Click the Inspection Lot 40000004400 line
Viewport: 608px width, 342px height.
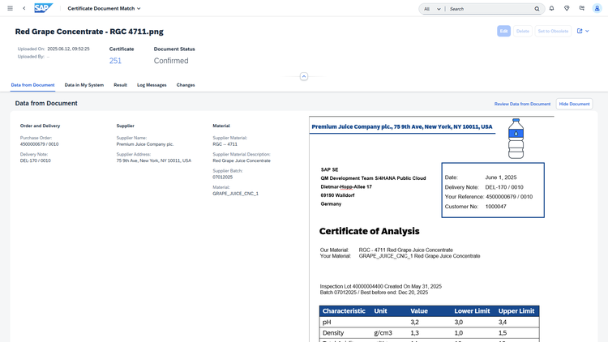381,287
